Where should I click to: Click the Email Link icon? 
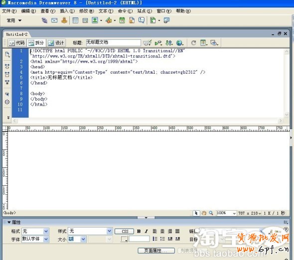pyautogui.click(x=54, y=20)
